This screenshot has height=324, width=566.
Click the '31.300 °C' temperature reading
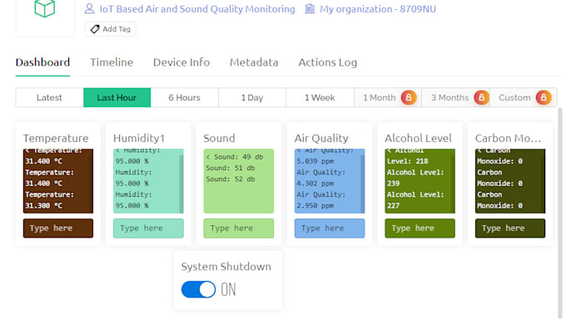(43, 206)
